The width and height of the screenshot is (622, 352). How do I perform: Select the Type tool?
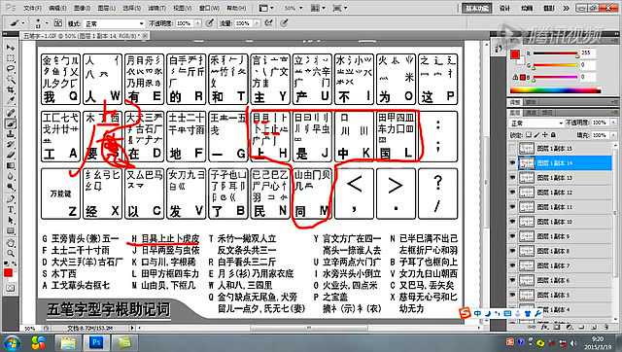point(11,209)
